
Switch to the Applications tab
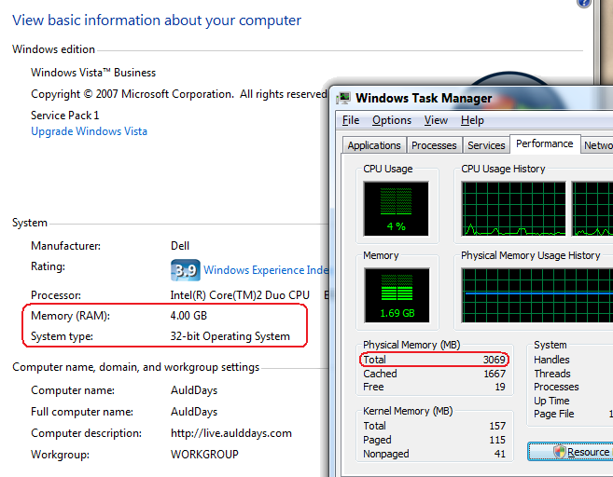point(374,145)
